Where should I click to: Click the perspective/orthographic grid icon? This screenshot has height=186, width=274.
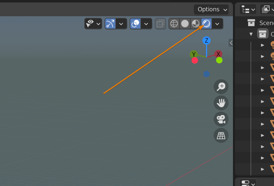pyautogui.click(x=221, y=135)
